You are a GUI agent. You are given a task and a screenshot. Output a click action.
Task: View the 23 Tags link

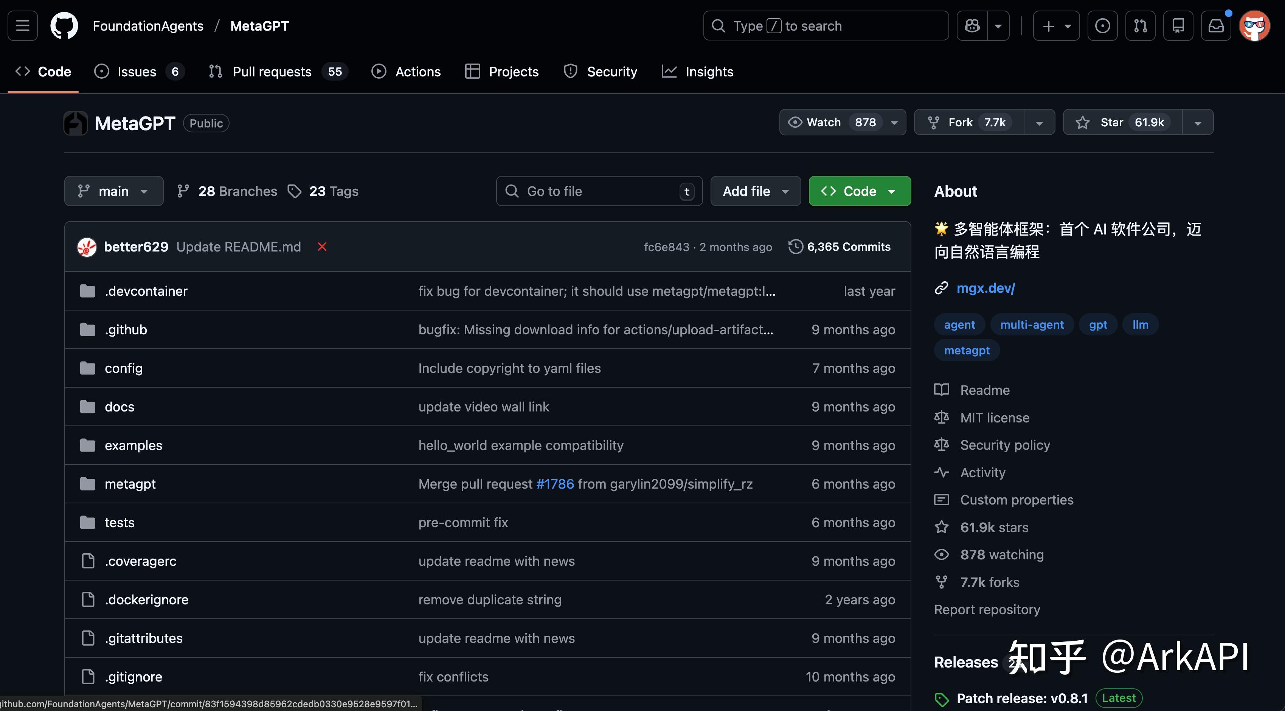(x=323, y=191)
